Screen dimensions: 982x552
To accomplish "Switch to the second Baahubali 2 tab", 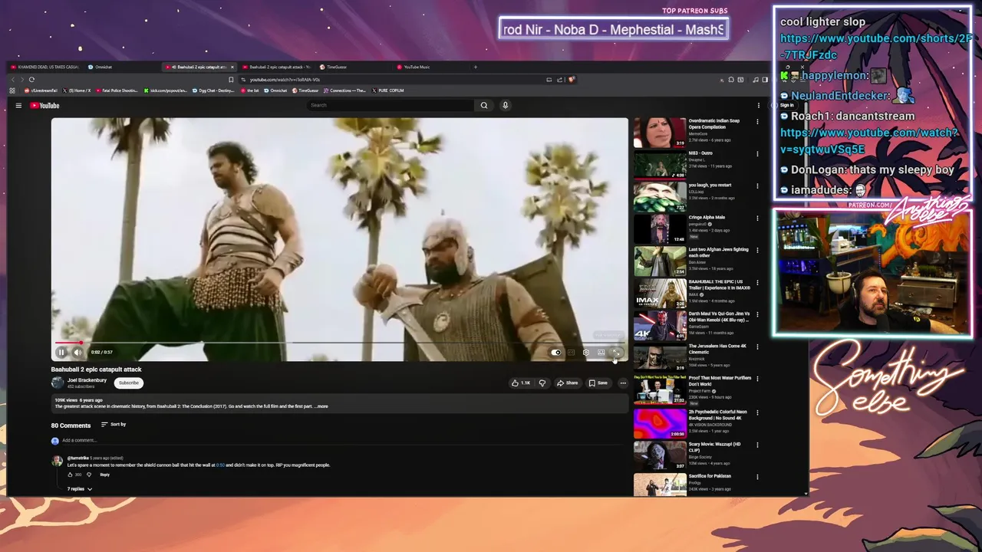I will pyautogui.click(x=276, y=67).
